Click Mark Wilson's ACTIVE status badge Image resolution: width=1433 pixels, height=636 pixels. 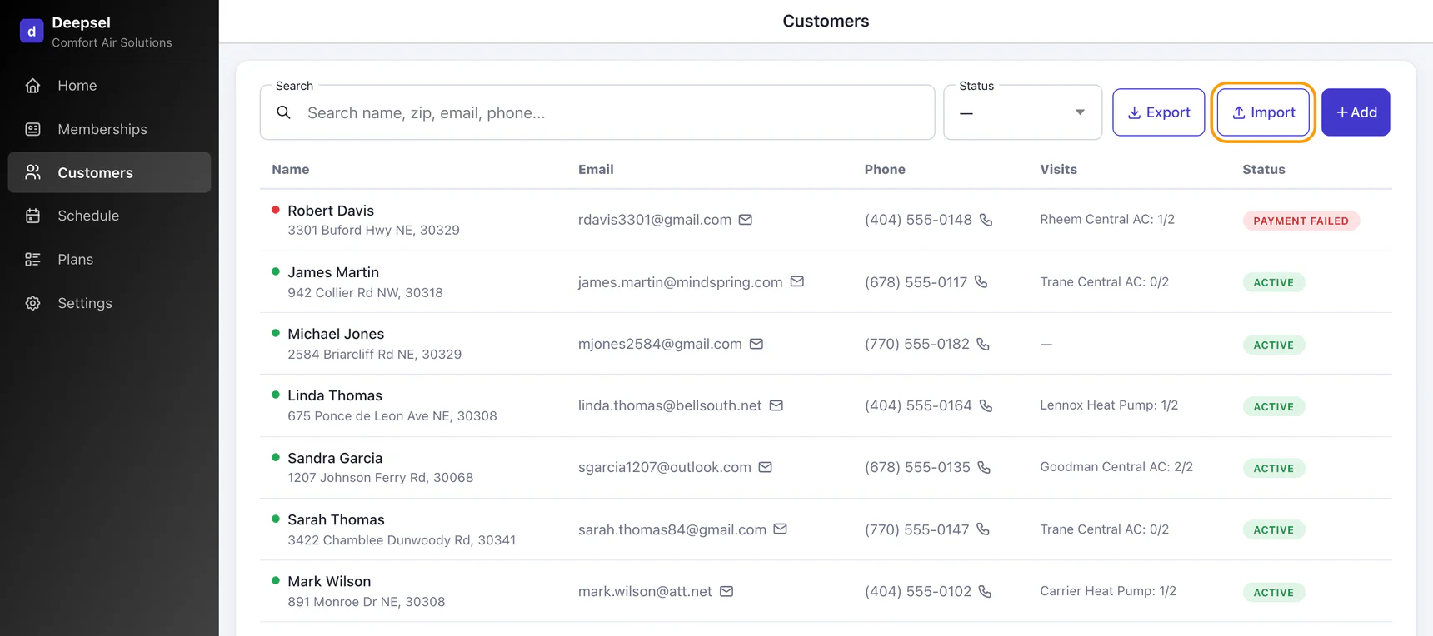coord(1274,593)
